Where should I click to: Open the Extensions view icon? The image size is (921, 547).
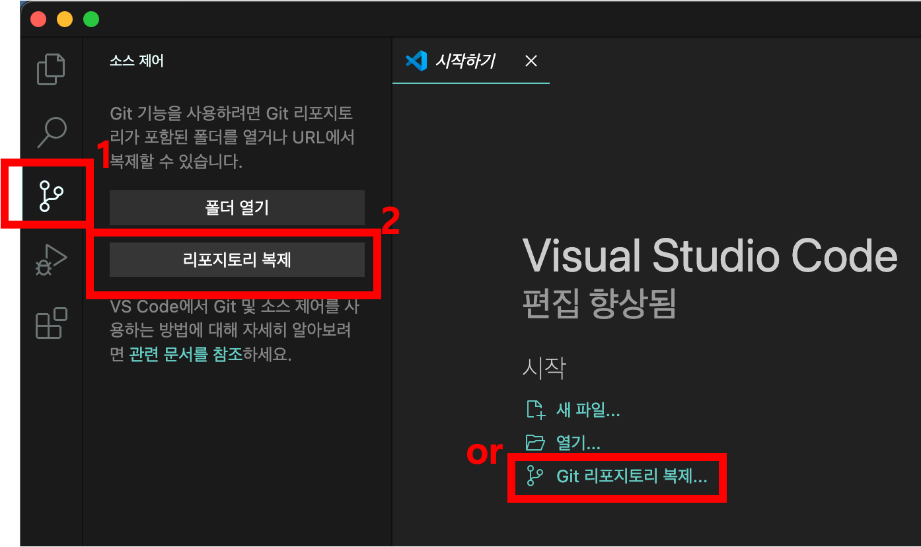point(52,323)
